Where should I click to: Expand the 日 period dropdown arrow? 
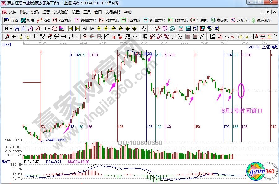[x=11, y=29]
